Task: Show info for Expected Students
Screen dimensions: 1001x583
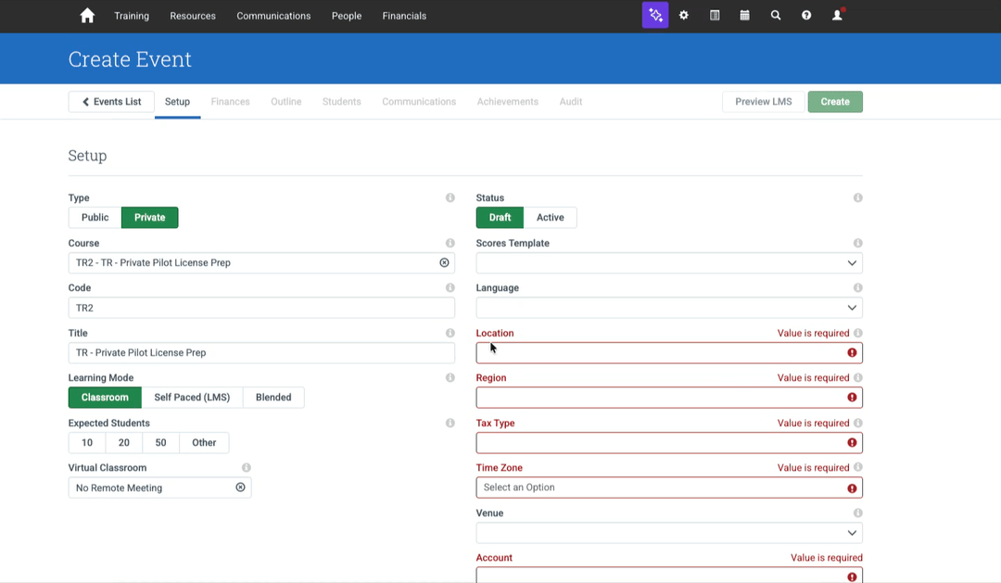Action: [x=450, y=424]
